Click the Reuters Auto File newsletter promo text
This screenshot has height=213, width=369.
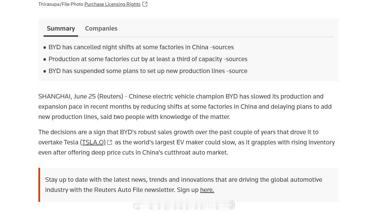[183, 185]
